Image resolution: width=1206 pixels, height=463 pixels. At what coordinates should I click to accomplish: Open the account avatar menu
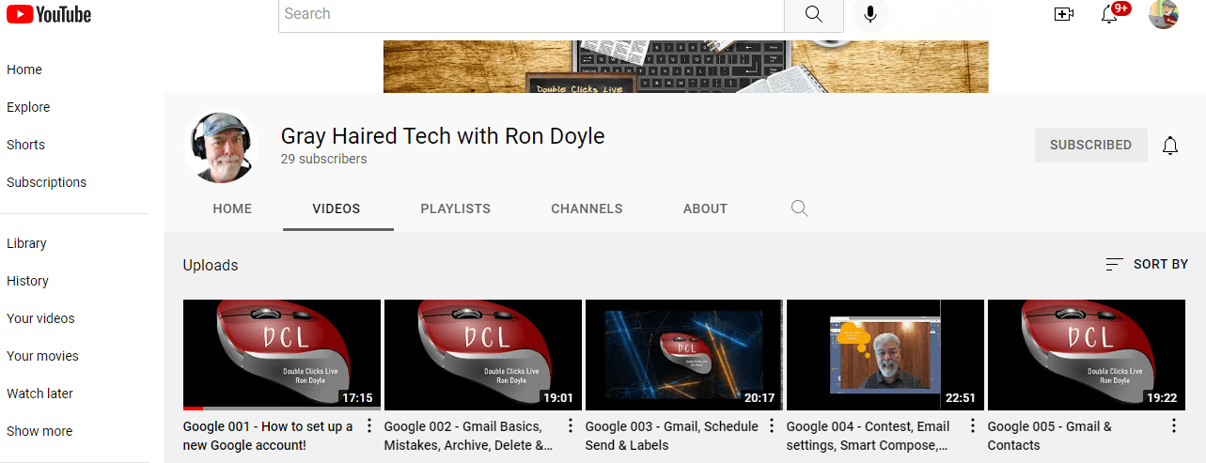[x=1164, y=14]
